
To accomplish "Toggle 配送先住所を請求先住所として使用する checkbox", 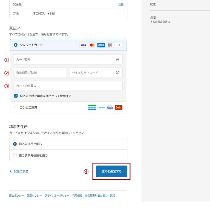I will 16,96.
